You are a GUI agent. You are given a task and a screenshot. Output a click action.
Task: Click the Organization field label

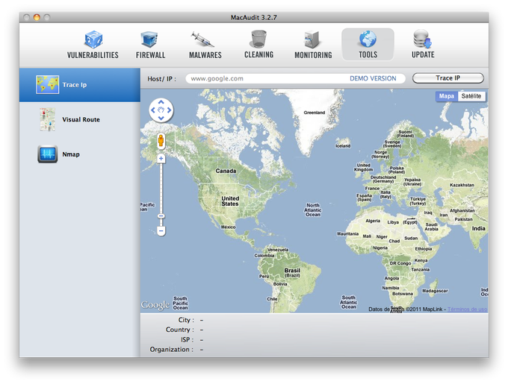171,350
